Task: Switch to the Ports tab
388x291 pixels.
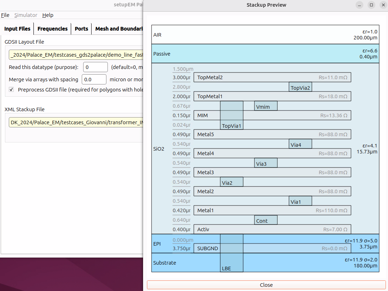Action: [81, 29]
